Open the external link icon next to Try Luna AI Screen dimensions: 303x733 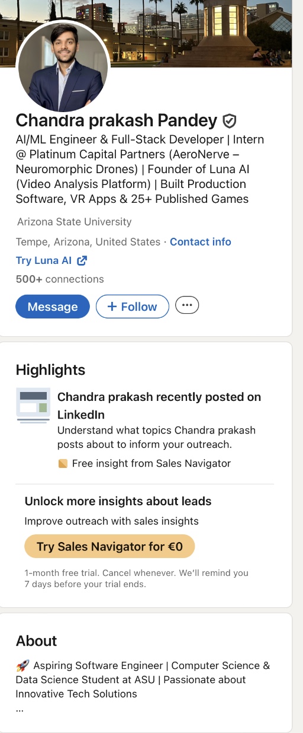(x=82, y=260)
